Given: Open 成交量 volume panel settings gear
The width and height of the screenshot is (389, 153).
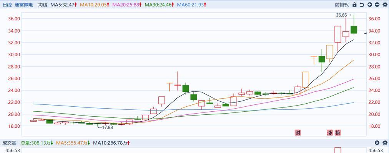Looking at the screenshot, I should (385, 143).
